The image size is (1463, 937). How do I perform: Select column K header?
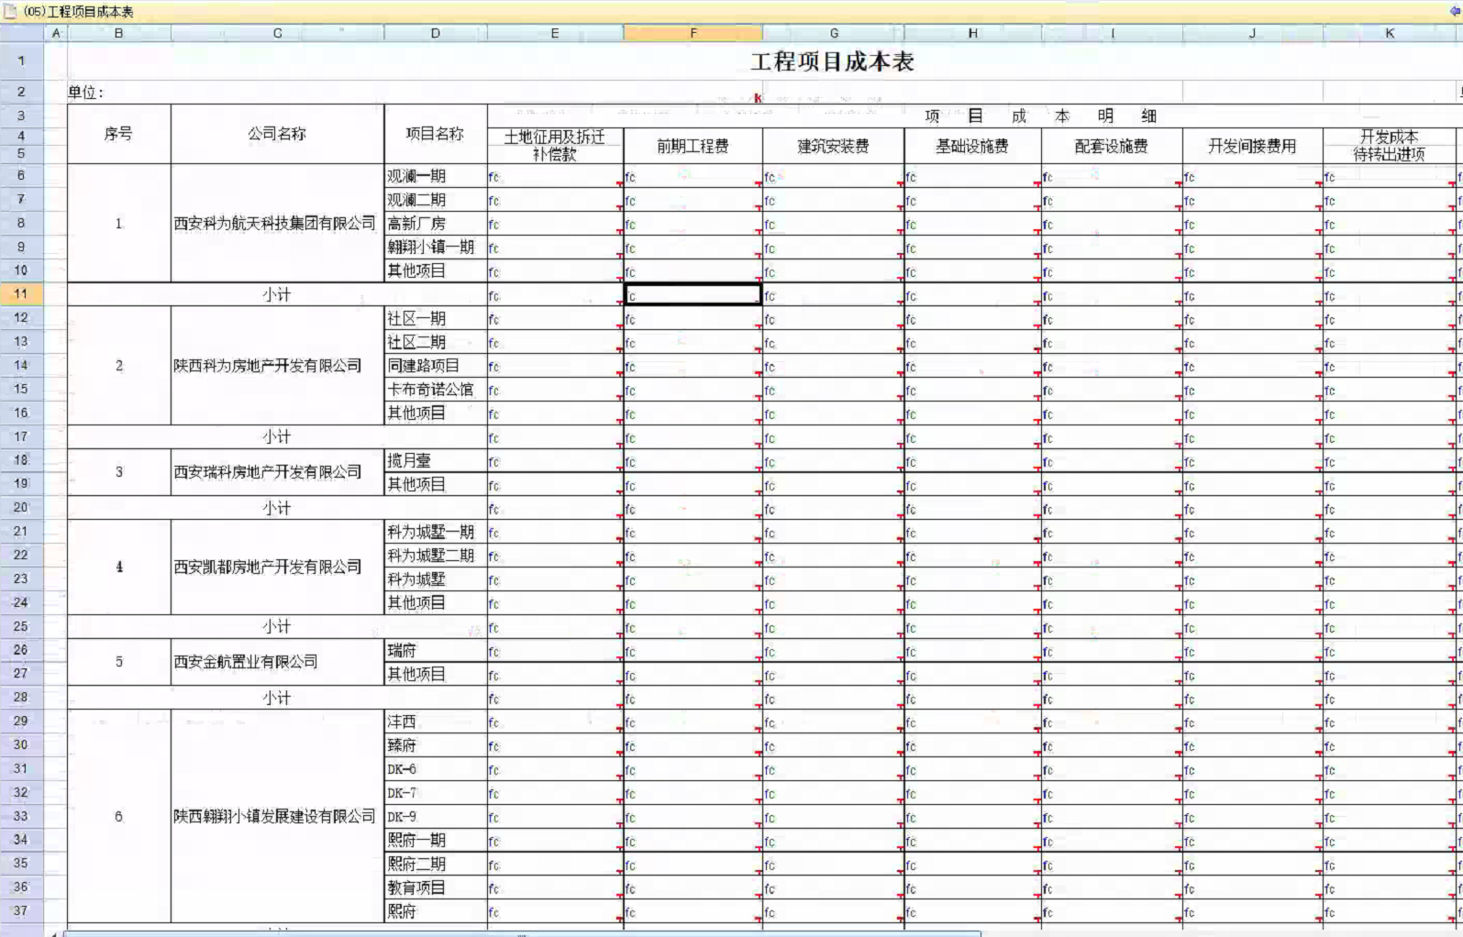(x=1390, y=33)
